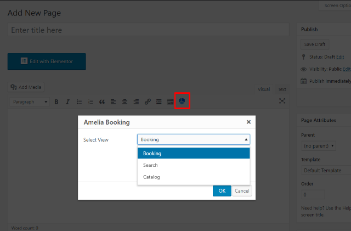Choose Catalog from the view list

194,177
